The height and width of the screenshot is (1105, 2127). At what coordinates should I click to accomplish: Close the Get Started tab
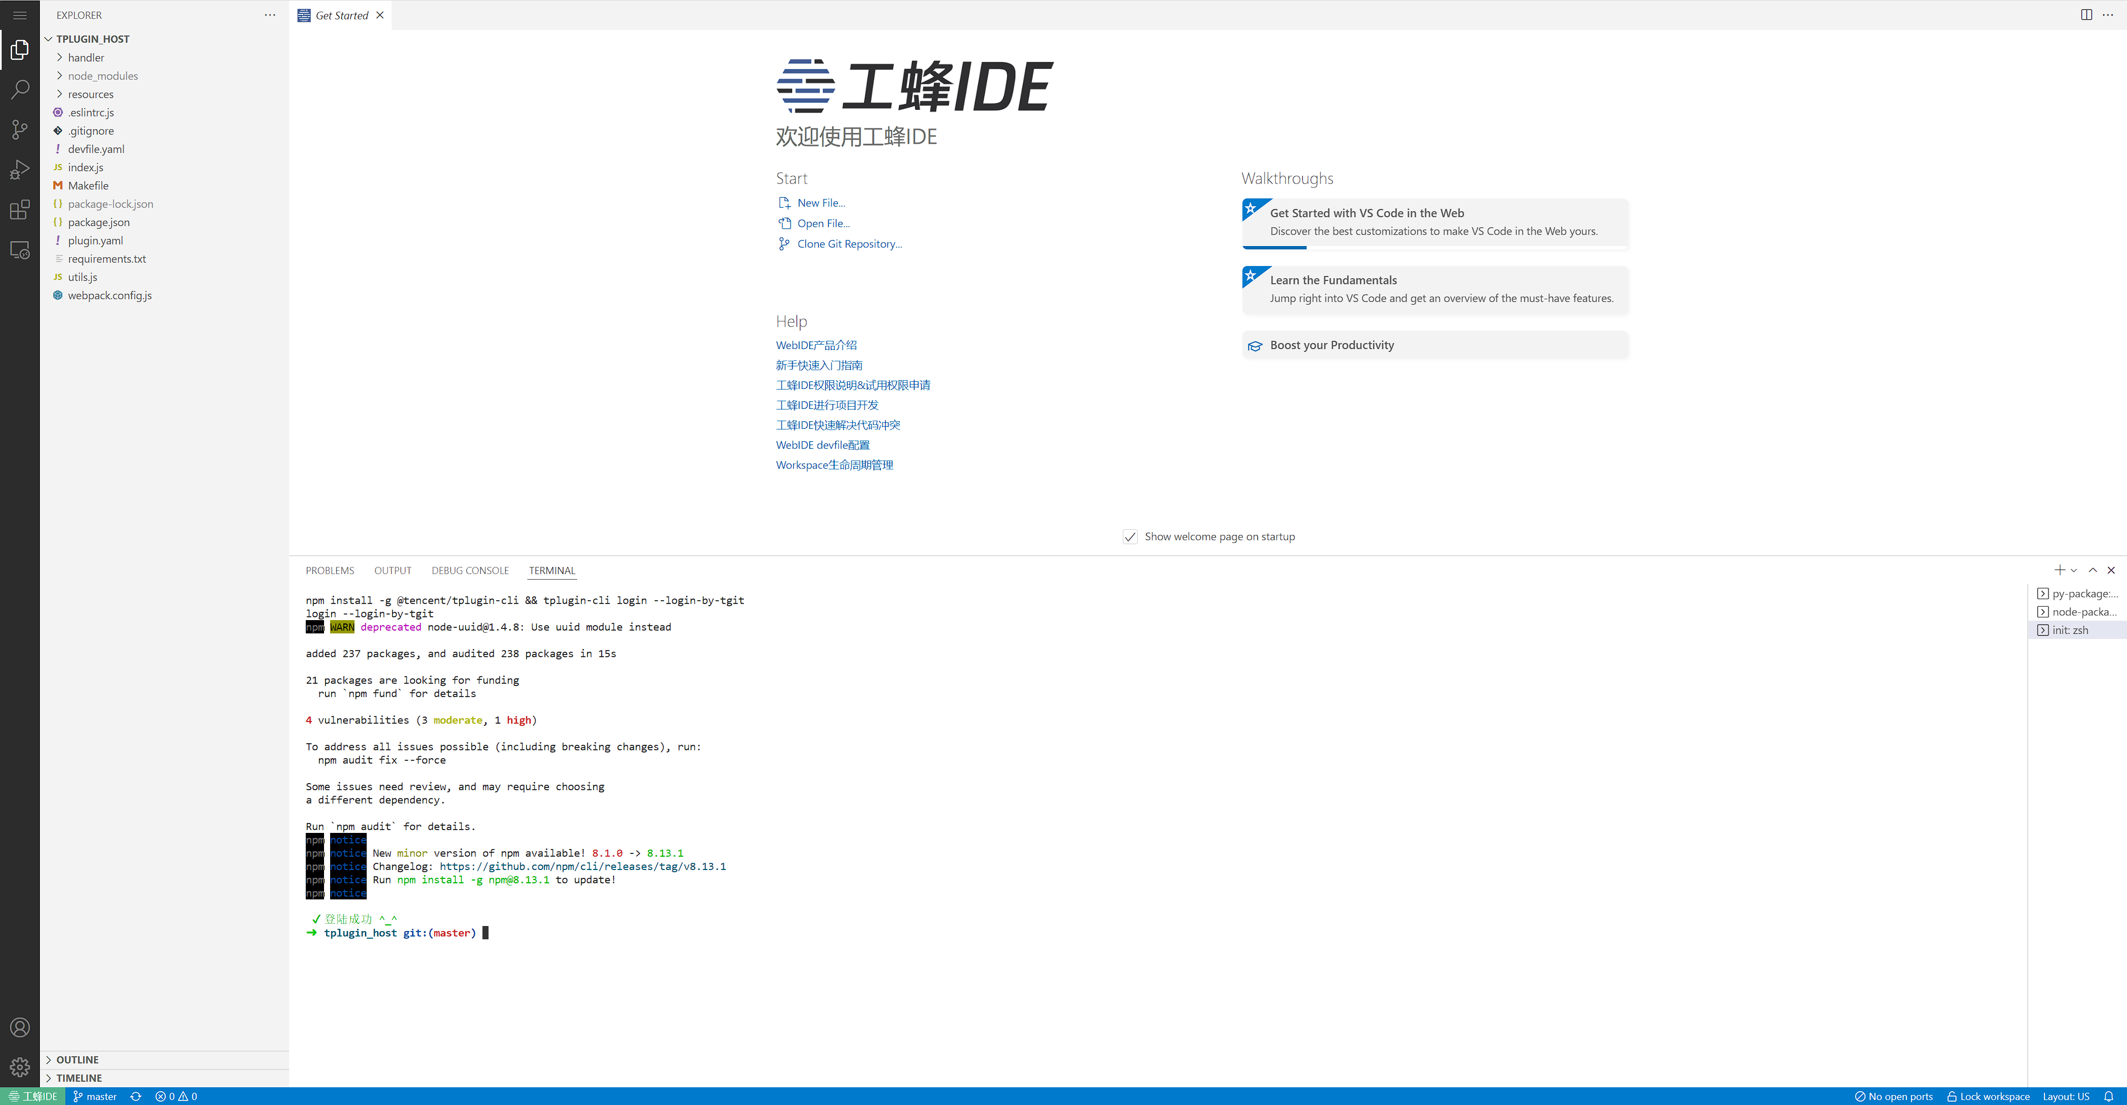tap(380, 15)
